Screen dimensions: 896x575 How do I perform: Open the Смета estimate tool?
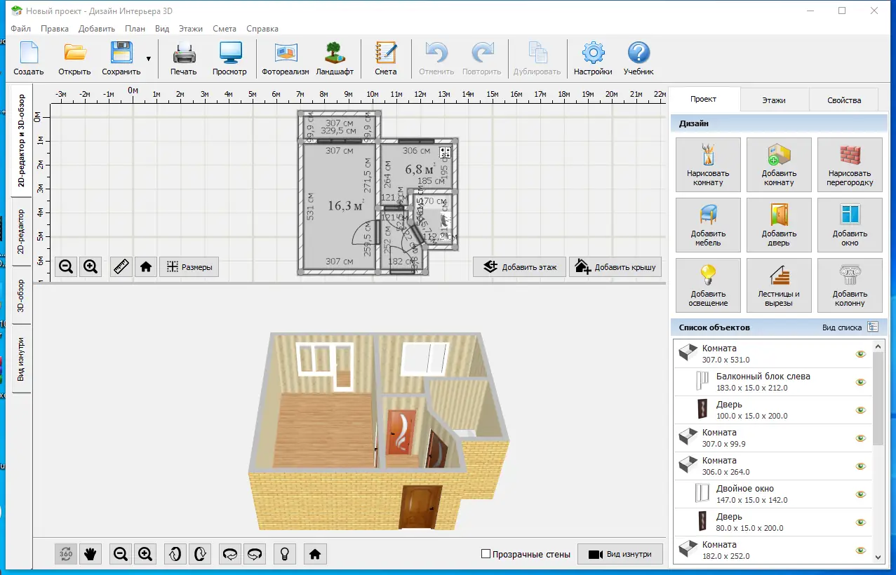click(x=386, y=59)
